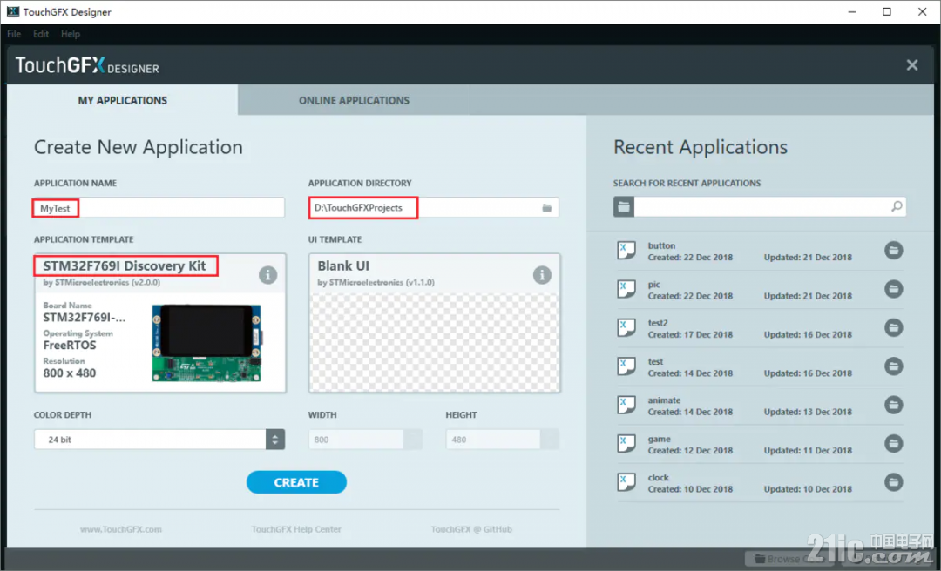
Task: Click the Height value stepper
Action: (x=550, y=440)
